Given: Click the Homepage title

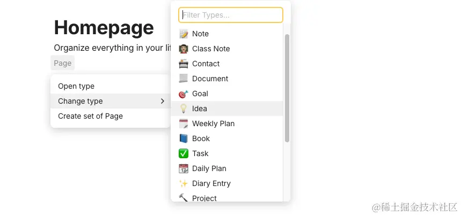Looking at the screenshot, I should tap(104, 27).
